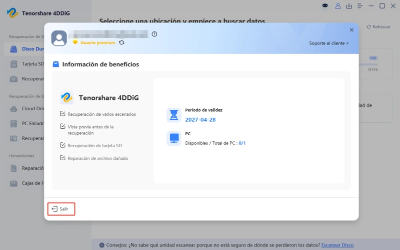Click the info icon next to account name
The height and width of the screenshot is (250, 400).
[x=154, y=34]
